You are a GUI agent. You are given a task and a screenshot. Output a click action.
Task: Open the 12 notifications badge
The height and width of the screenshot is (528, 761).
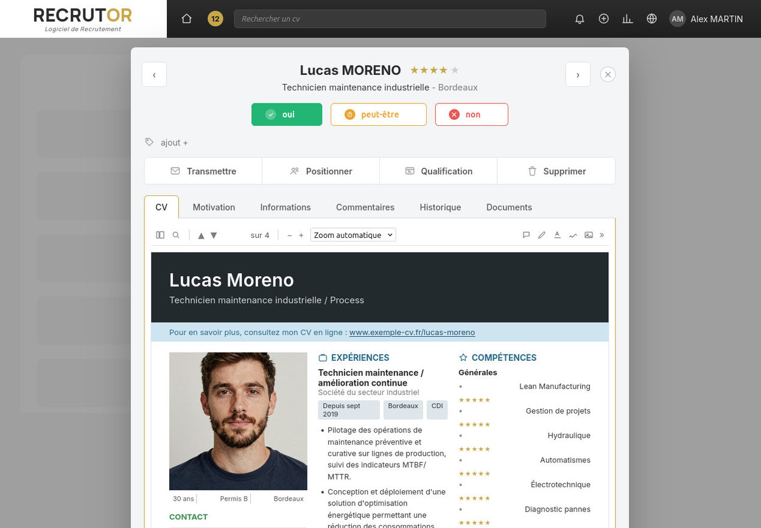pos(215,19)
